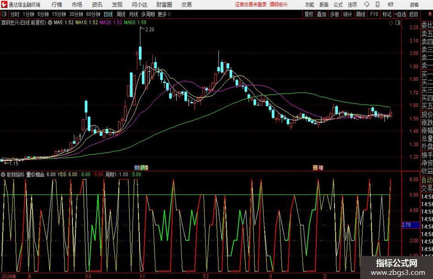Image resolution: width=433 pixels, height=279 pixels.
Task: Click the 复权 toolbar button
Action: tap(309, 14)
